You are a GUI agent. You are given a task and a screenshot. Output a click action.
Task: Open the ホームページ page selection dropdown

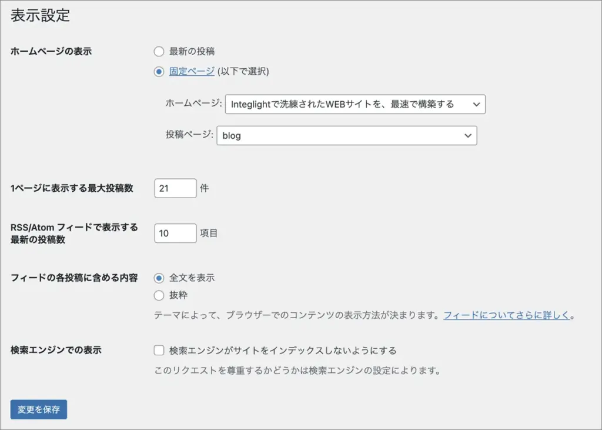347,104
